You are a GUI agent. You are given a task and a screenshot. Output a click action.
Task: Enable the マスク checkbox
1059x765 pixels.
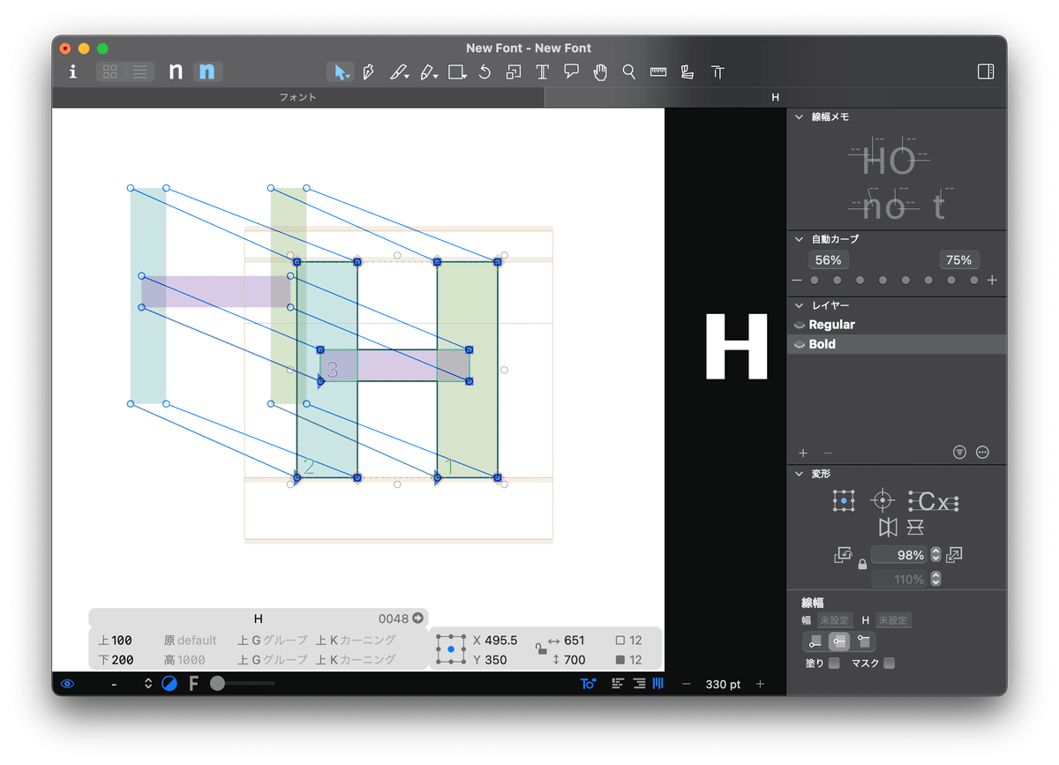[x=890, y=663]
